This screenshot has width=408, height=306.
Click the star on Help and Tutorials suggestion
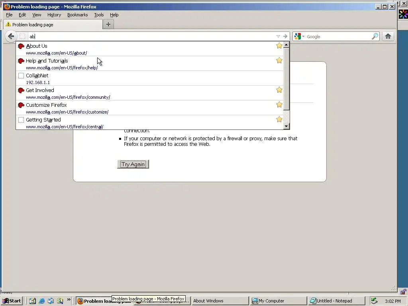(x=279, y=61)
